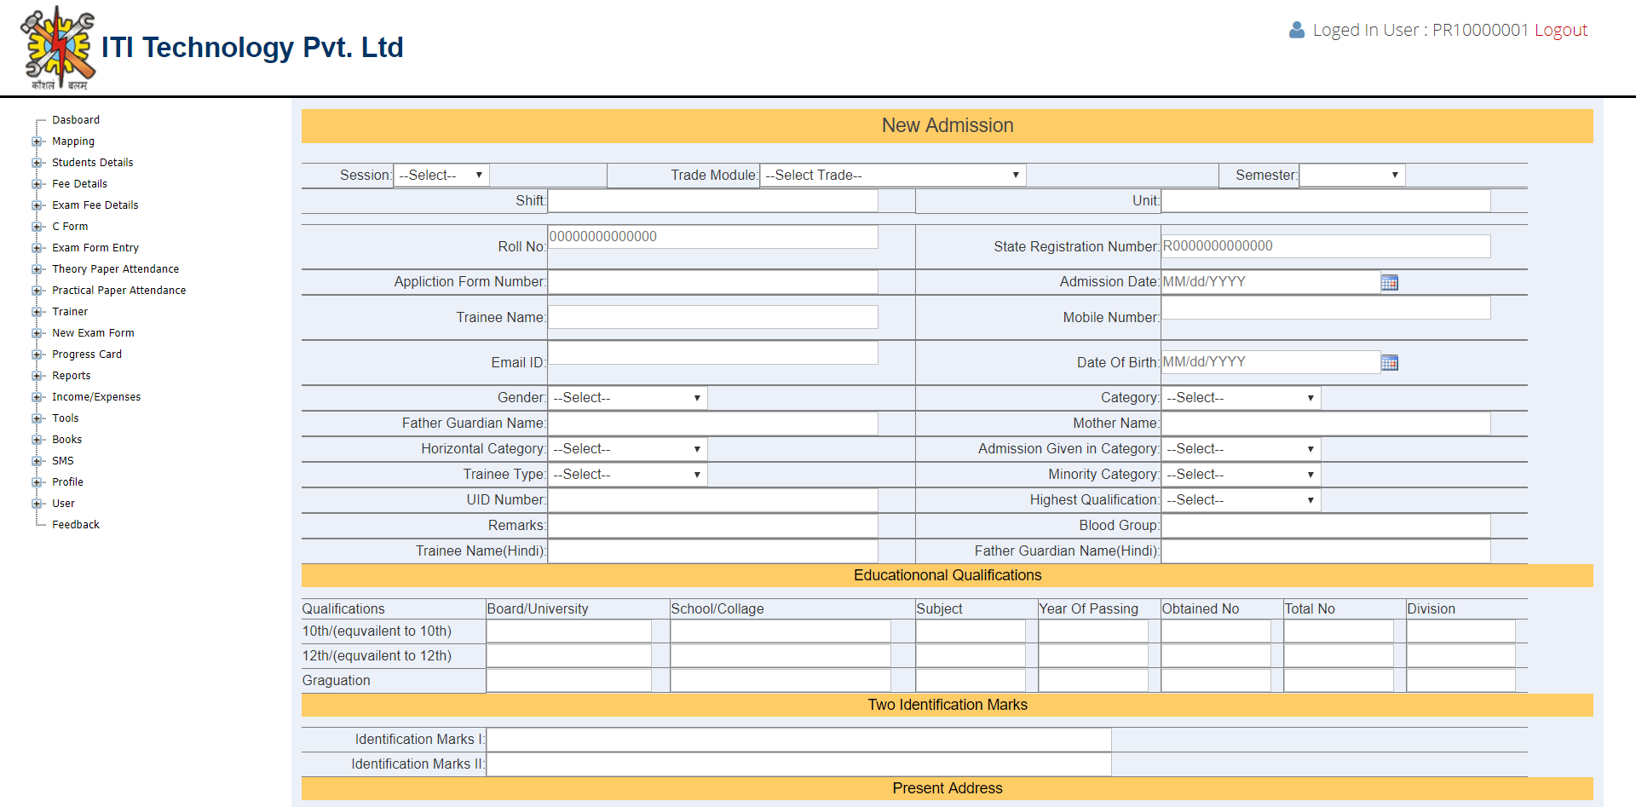Open Progress Card from sidebar
The width and height of the screenshot is (1636, 807).
click(87, 355)
